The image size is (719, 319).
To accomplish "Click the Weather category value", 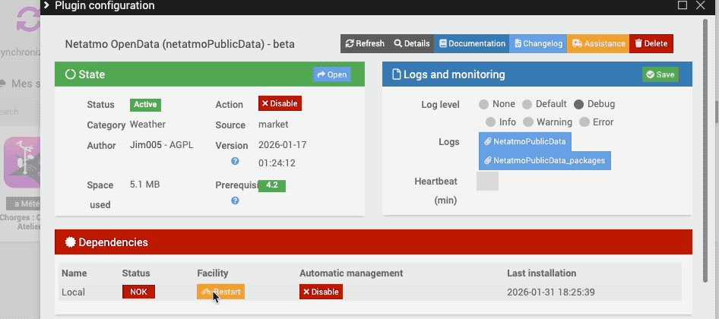I will click(x=147, y=125).
